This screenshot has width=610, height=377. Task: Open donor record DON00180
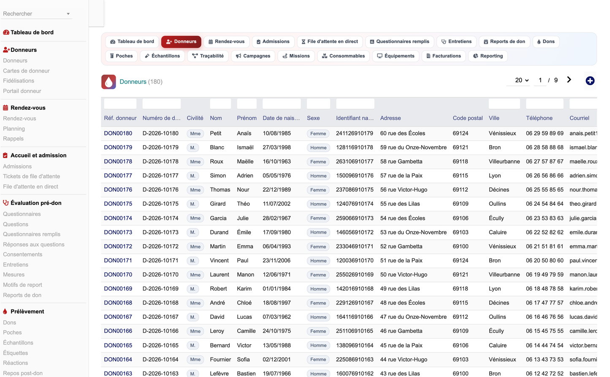[118, 133]
